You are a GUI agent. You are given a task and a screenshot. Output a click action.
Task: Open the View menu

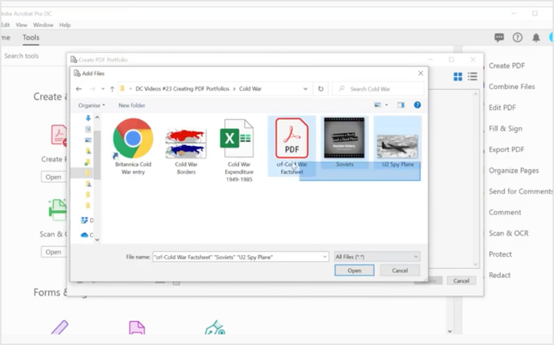(21, 25)
